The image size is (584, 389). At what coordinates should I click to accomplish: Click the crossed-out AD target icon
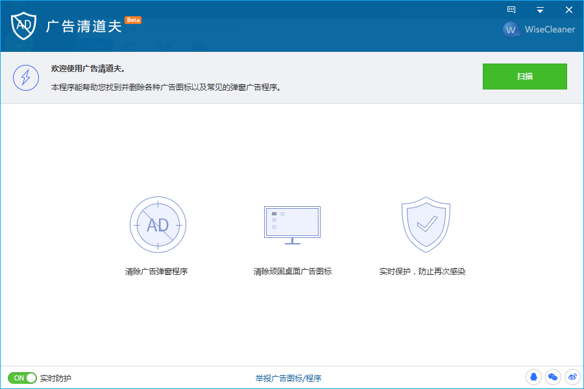(x=158, y=224)
